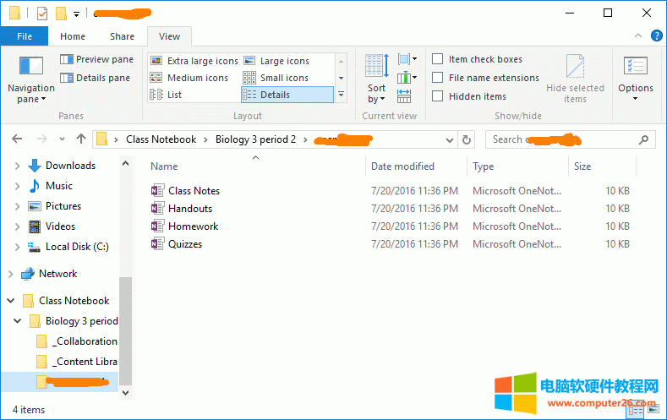Screen dimensions: 667x420
Task: Click the Help question mark icon
Action: point(657,35)
